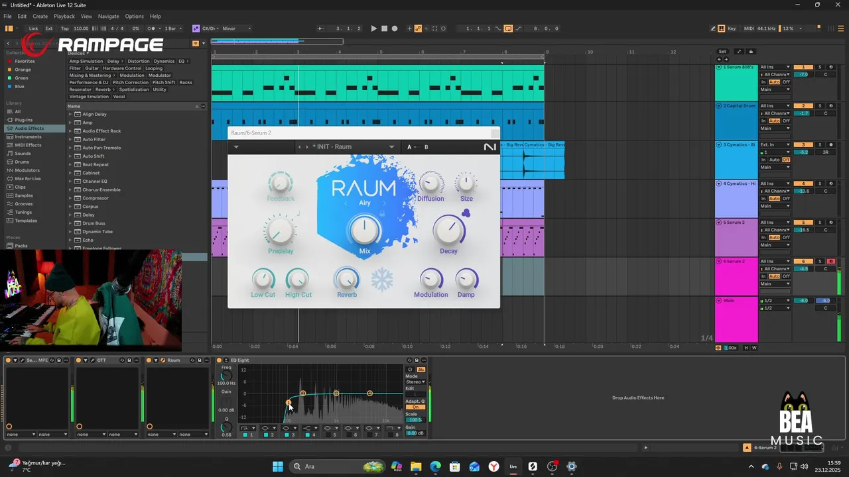
Task: Toggle the EQ Eight spectrum analyzer icon
Action: (x=421, y=370)
